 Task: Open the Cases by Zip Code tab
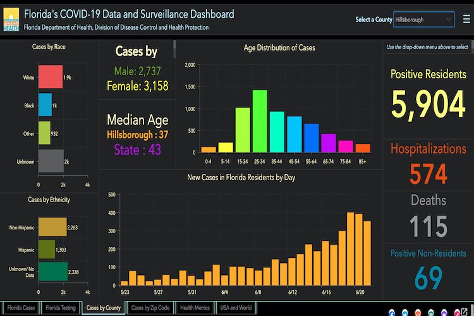pos(150,308)
